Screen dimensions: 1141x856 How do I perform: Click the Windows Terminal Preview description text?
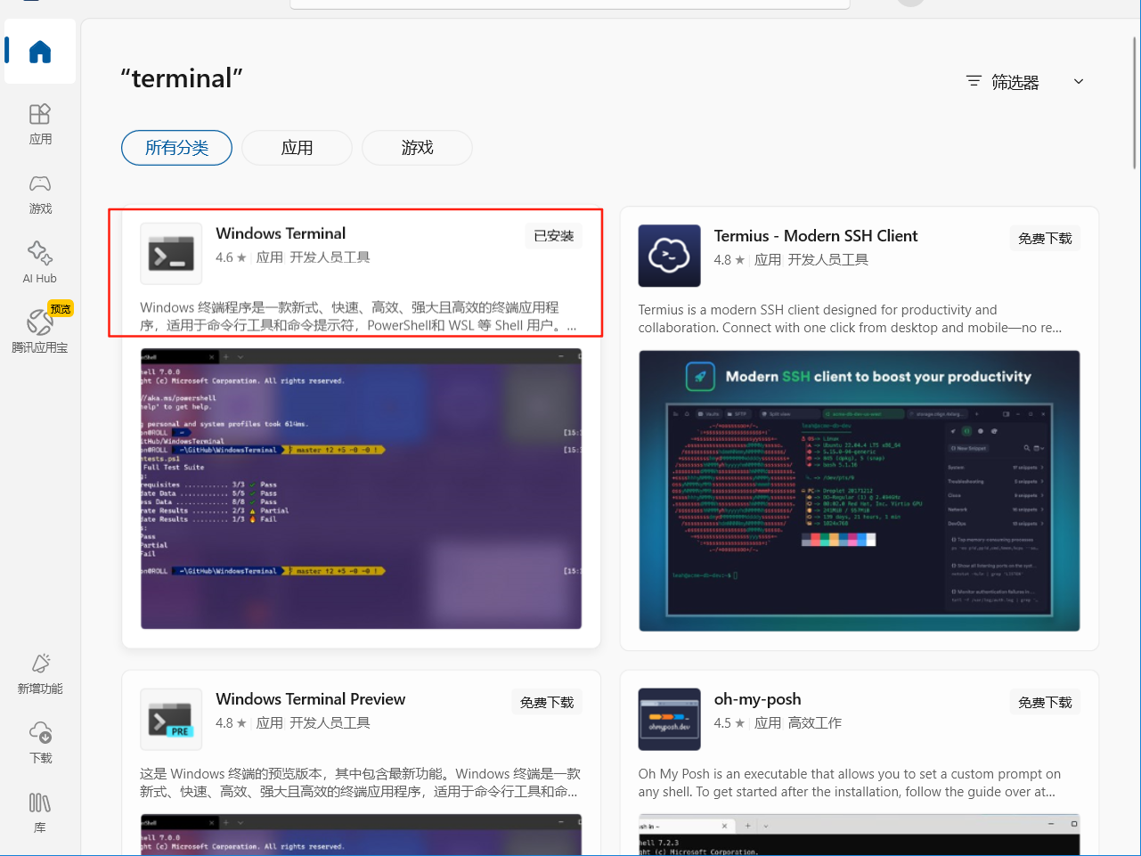click(360, 783)
